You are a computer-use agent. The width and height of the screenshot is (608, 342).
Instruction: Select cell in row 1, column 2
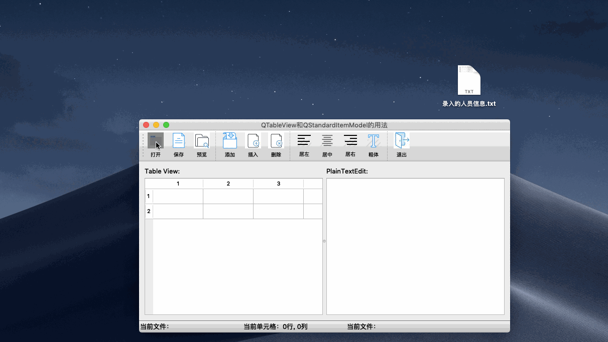coord(228,196)
